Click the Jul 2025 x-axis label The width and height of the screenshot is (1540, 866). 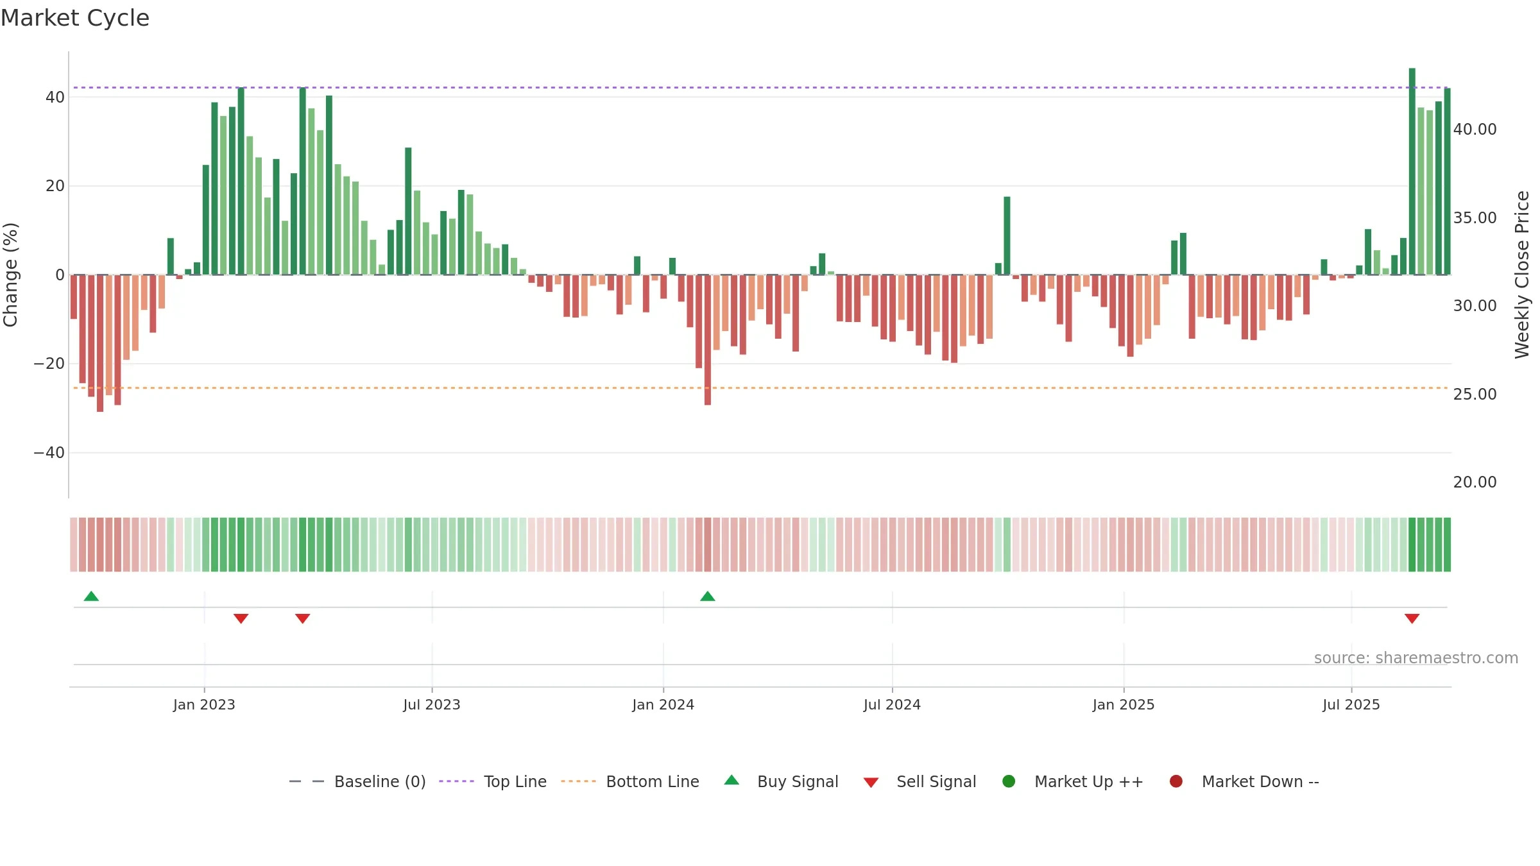point(1351,705)
